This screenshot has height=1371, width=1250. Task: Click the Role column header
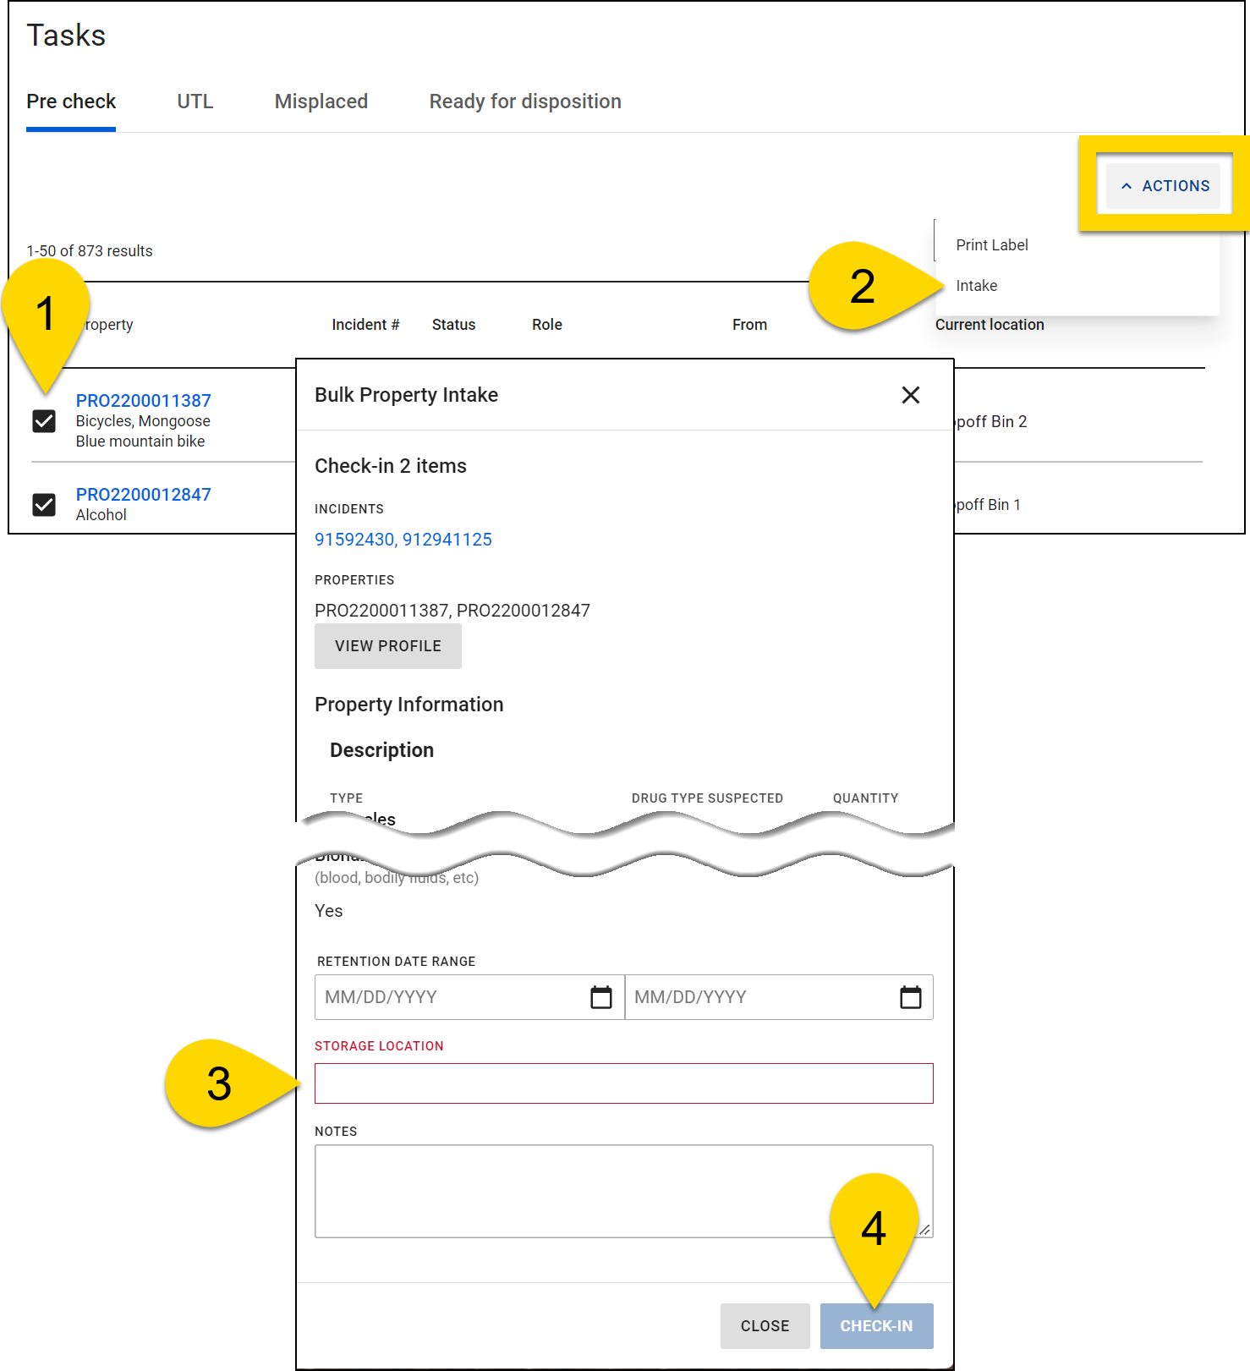[x=547, y=325]
